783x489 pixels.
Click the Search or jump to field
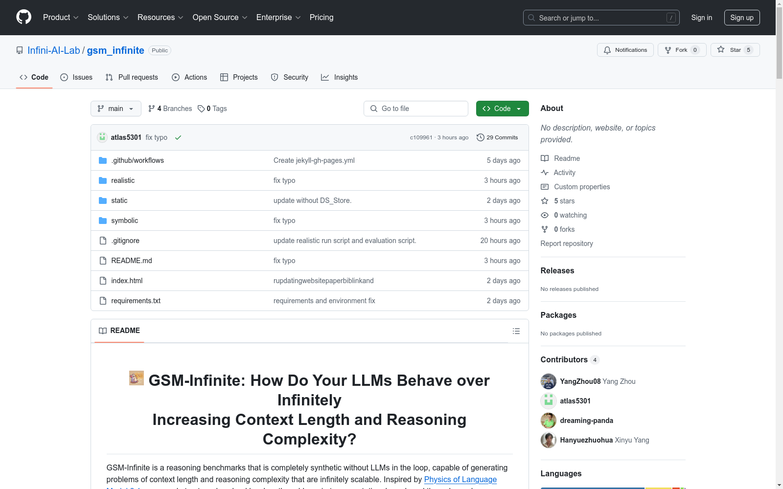tap(601, 18)
